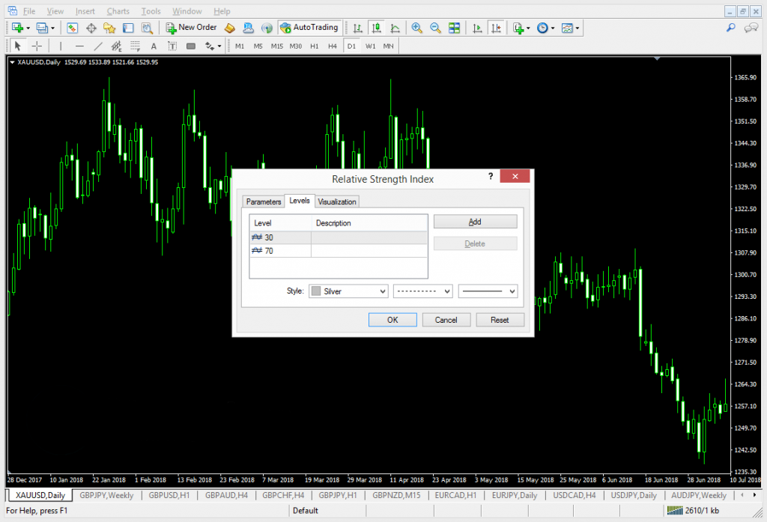Open the line width dropdown
The image size is (767, 522).
pyautogui.click(x=488, y=291)
